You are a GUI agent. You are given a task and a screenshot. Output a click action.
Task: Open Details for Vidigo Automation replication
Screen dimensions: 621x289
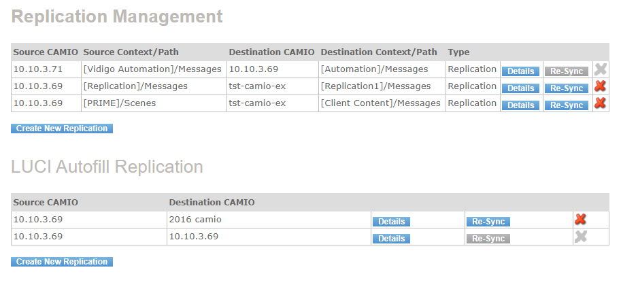tap(520, 71)
